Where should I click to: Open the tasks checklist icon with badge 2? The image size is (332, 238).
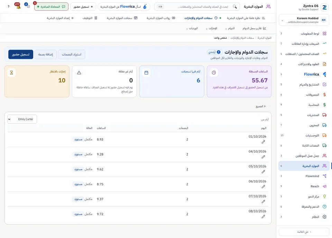coord(27,6)
